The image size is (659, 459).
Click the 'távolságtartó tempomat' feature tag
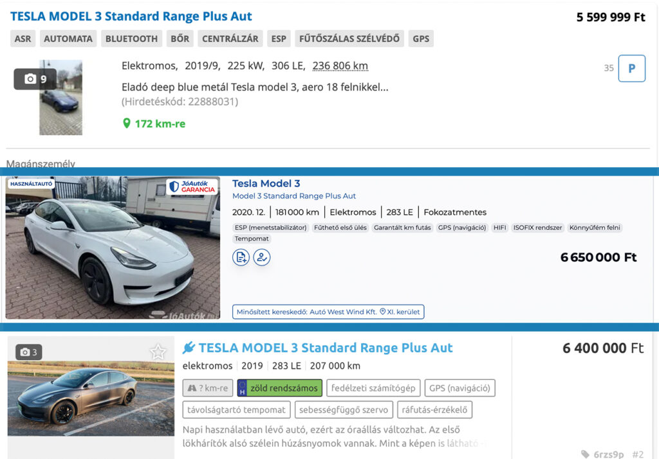click(x=236, y=410)
